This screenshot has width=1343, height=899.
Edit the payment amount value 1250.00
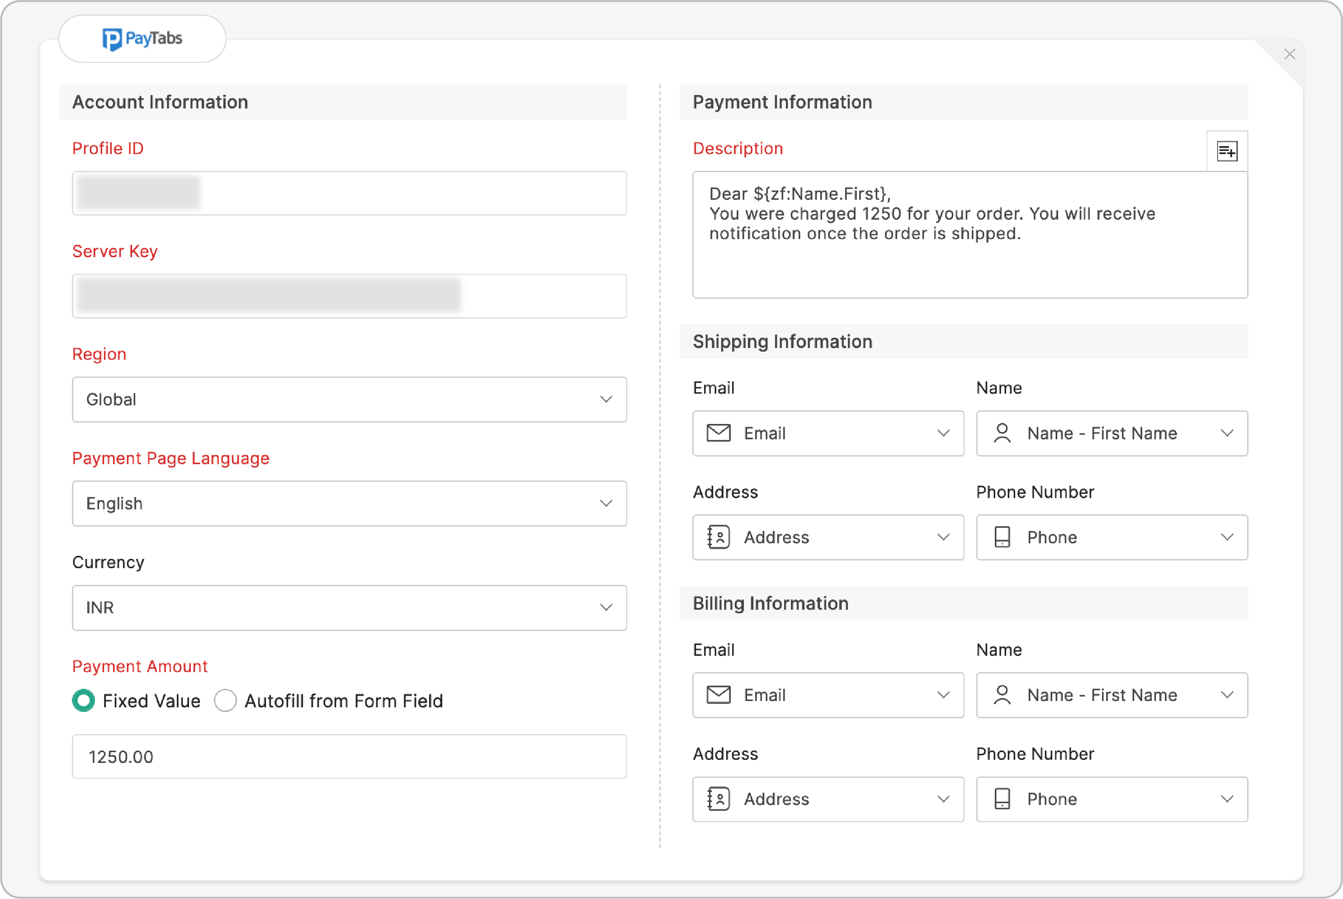349,756
